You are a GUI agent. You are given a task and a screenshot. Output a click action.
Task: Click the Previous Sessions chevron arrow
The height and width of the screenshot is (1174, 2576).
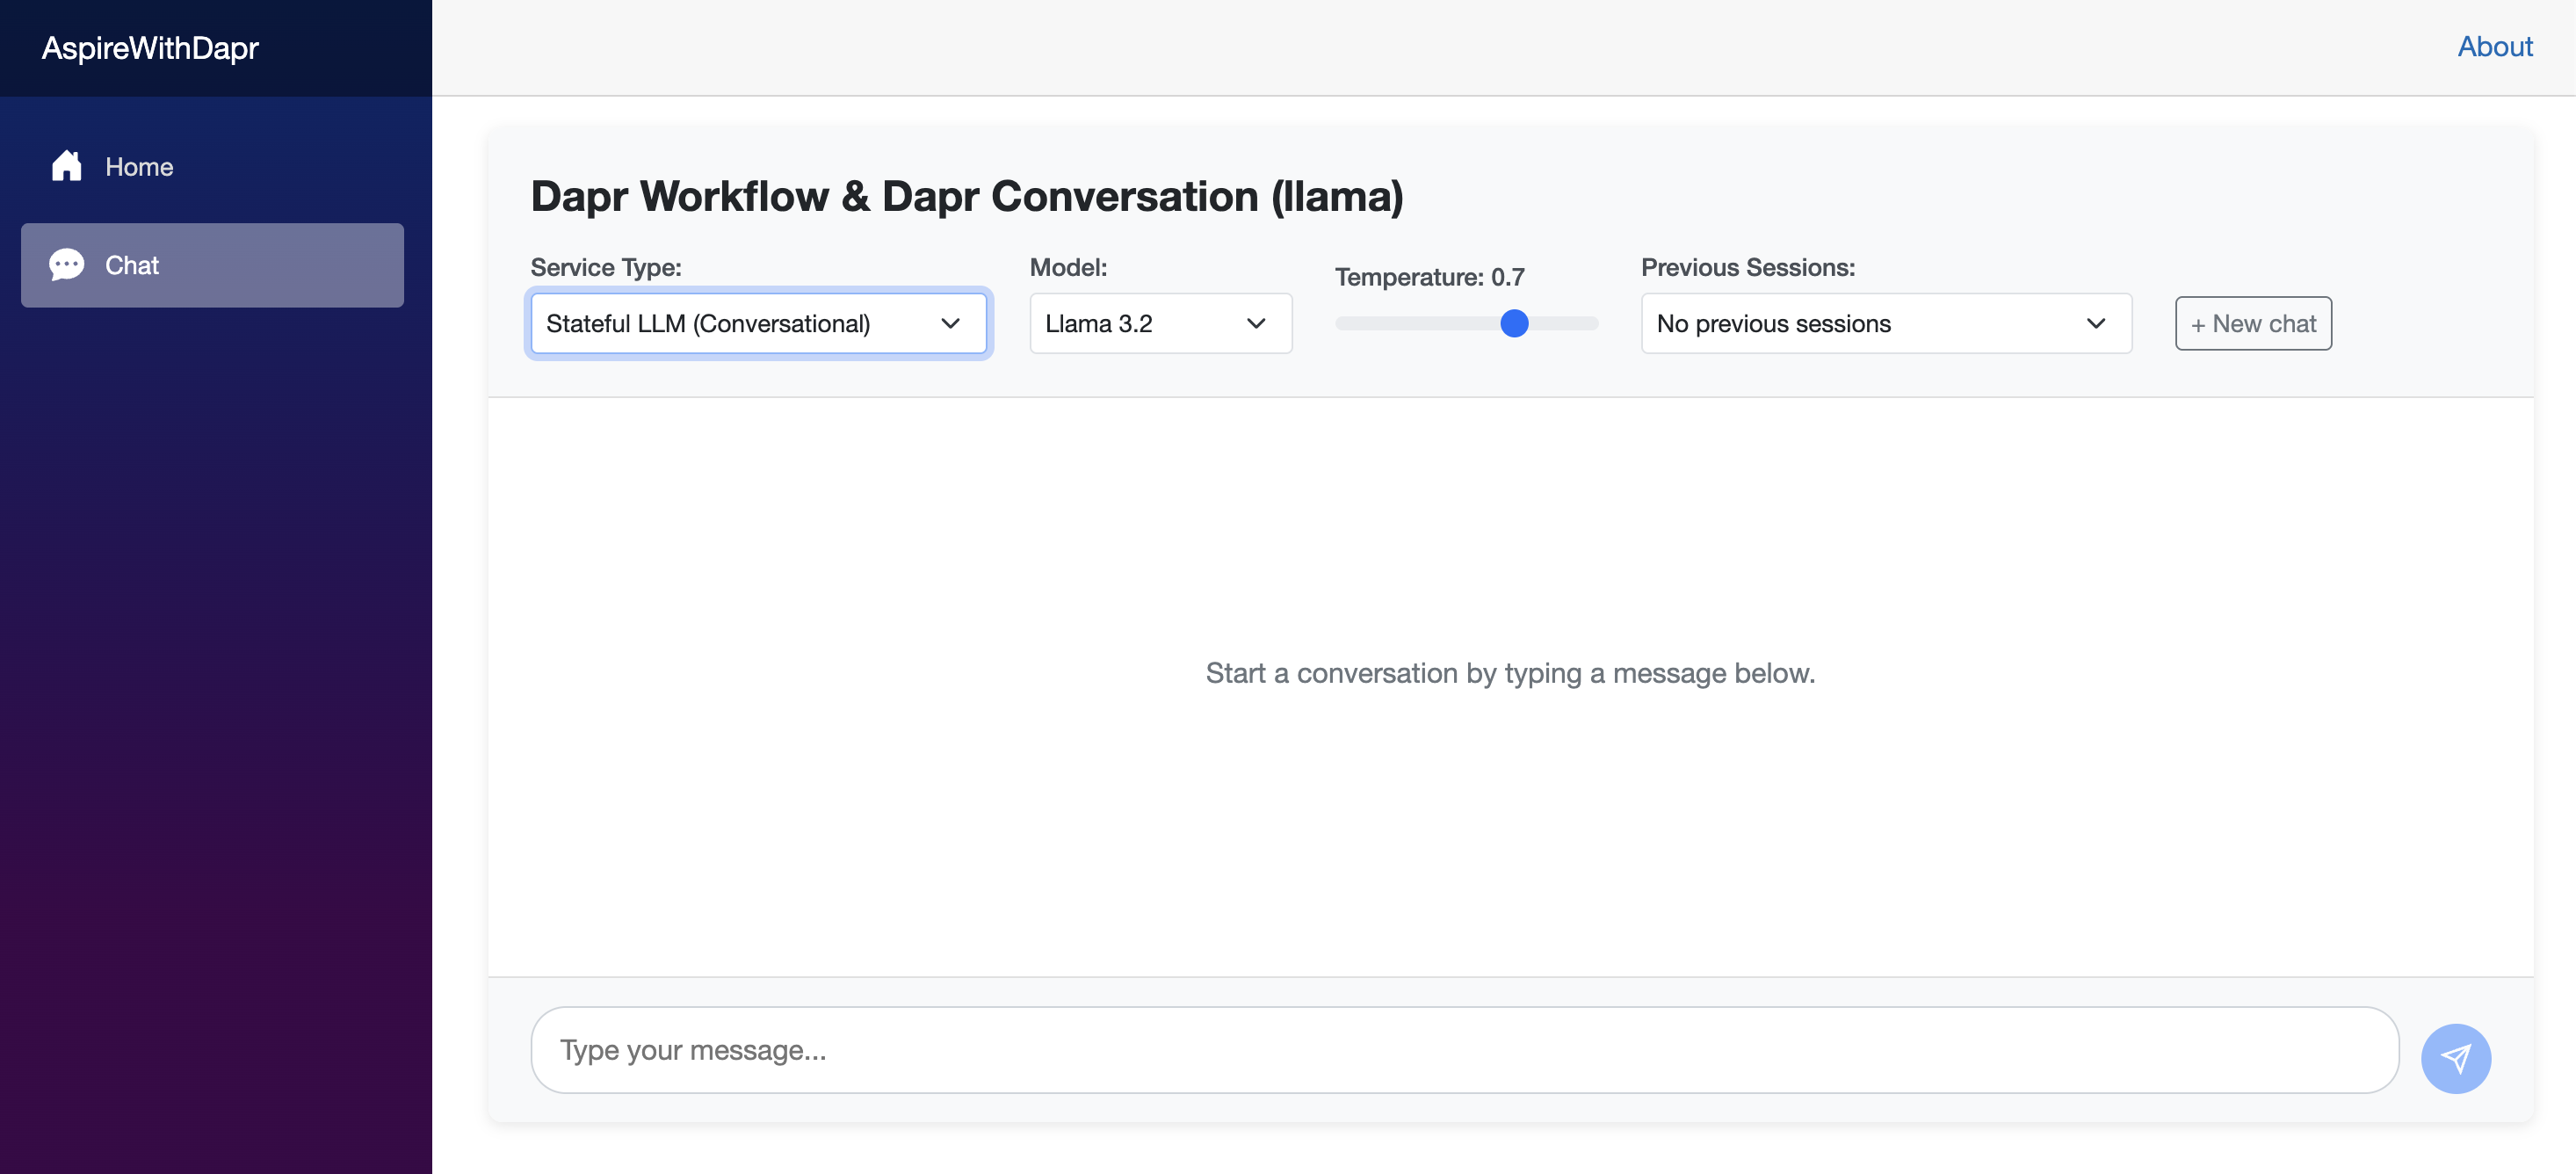tap(2096, 323)
